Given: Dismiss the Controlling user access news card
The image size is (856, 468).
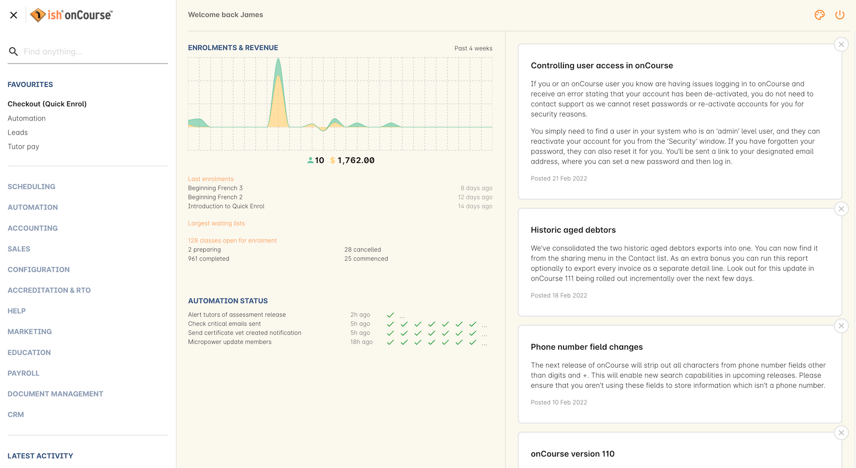Looking at the screenshot, I should click(841, 44).
